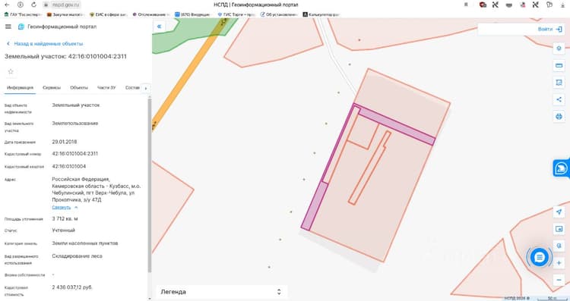The height and width of the screenshot is (301, 570).
Task: Collapse the side panel with double-chevron icon
Action: click(x=160, y=27)
